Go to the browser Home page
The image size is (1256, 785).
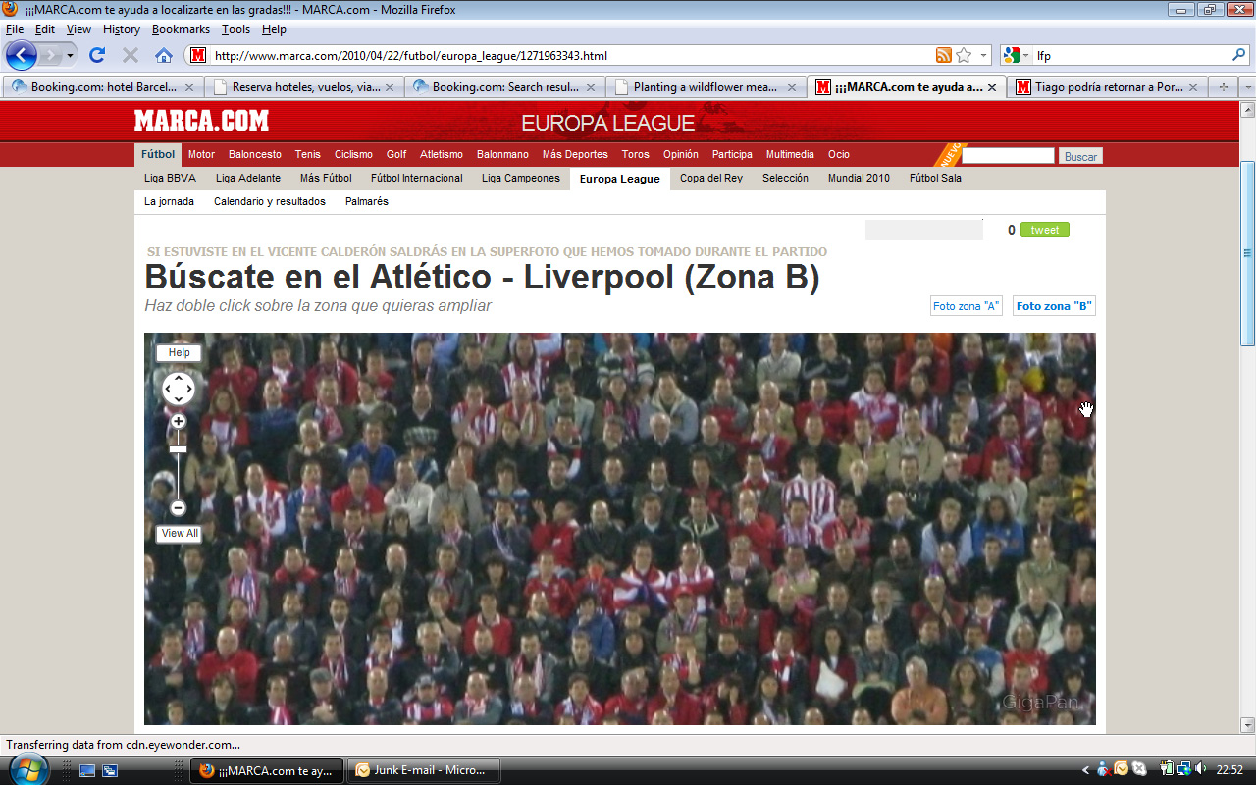click(164, 55)
